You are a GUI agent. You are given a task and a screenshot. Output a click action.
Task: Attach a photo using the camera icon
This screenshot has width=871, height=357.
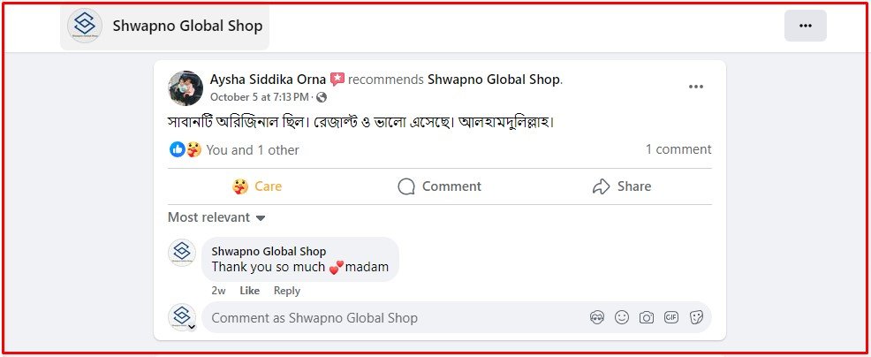pyautogui.click(x=647, y=317)
